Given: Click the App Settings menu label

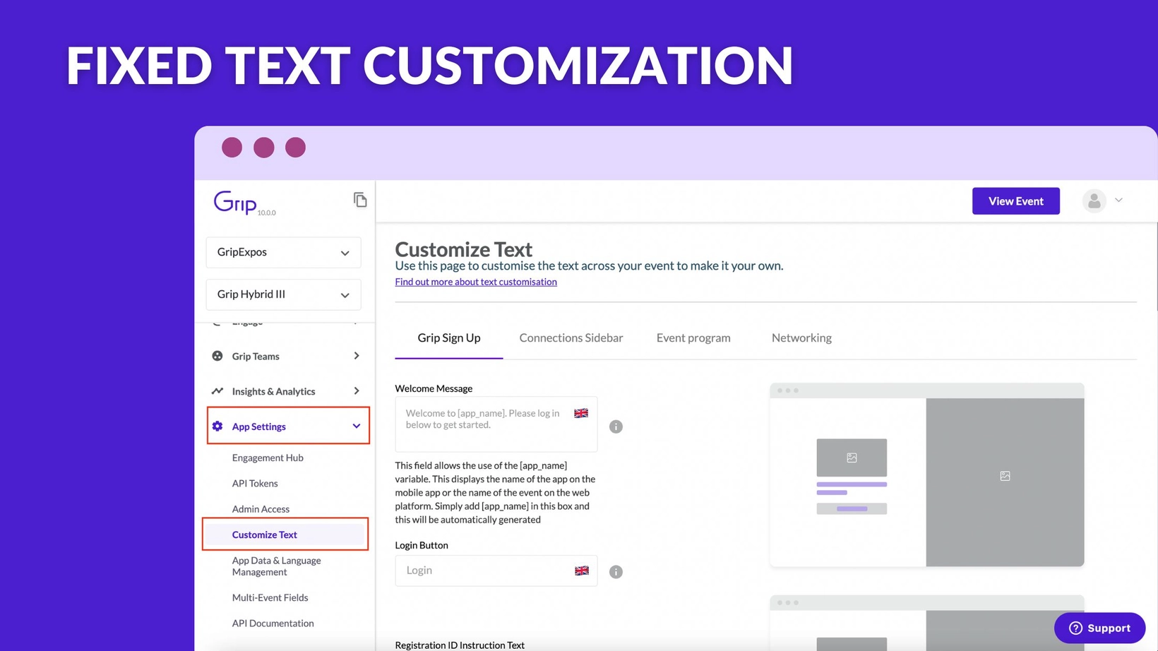Looking at the screenshot, I should pyautogui.click(x=258, y=427).
